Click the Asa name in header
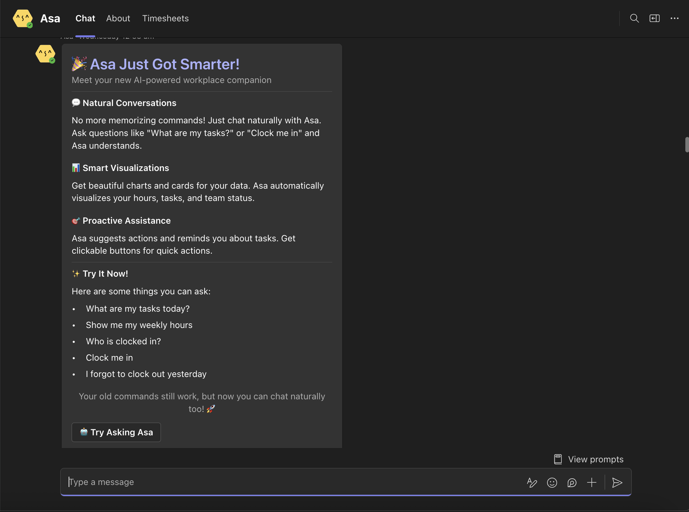The image size is (689, 512). point(50,18)
